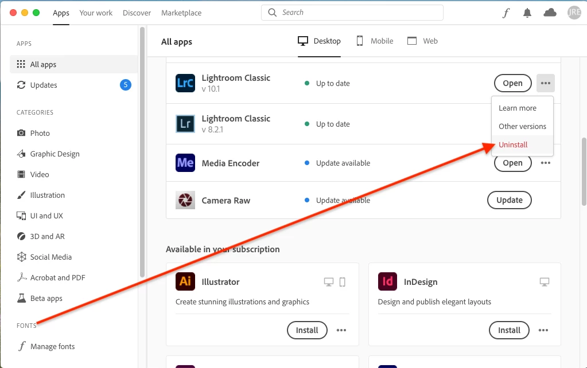The height and width of the screenshot is (368, 587).
Task: Click the Desktop monitor icon in tabs
Action: (x=303, y=41)
